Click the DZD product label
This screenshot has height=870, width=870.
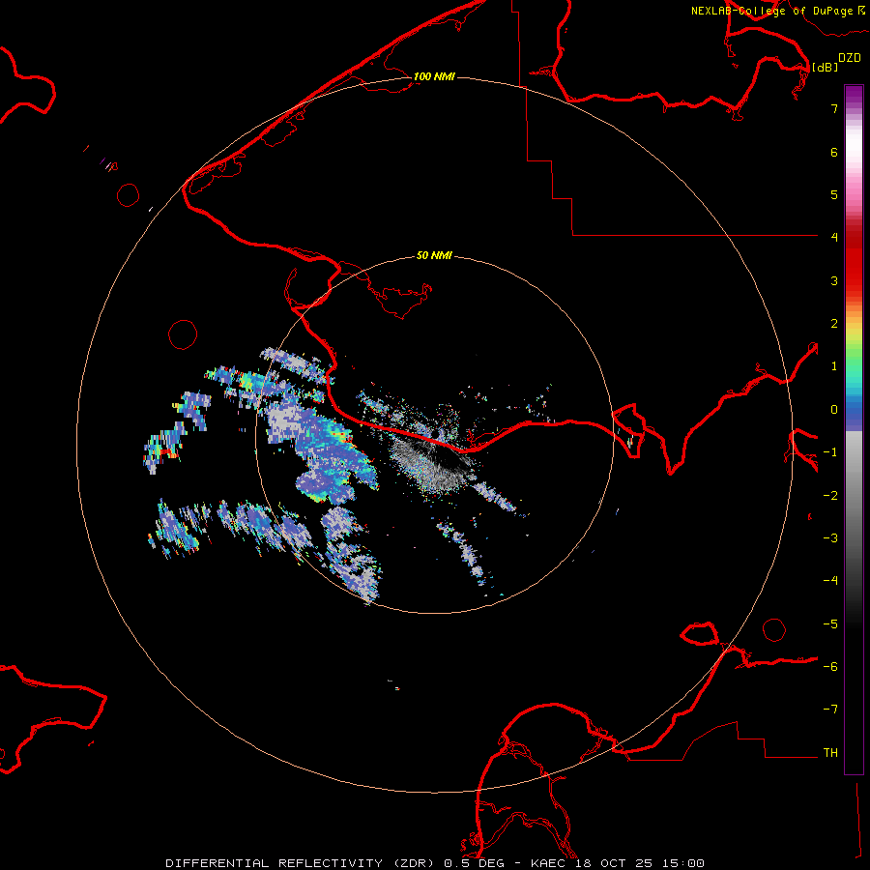(850, 58)
